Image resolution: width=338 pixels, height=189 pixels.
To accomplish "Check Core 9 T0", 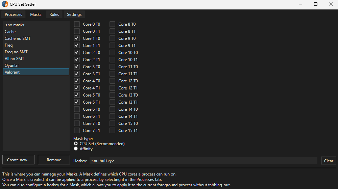I will [112, 38].
